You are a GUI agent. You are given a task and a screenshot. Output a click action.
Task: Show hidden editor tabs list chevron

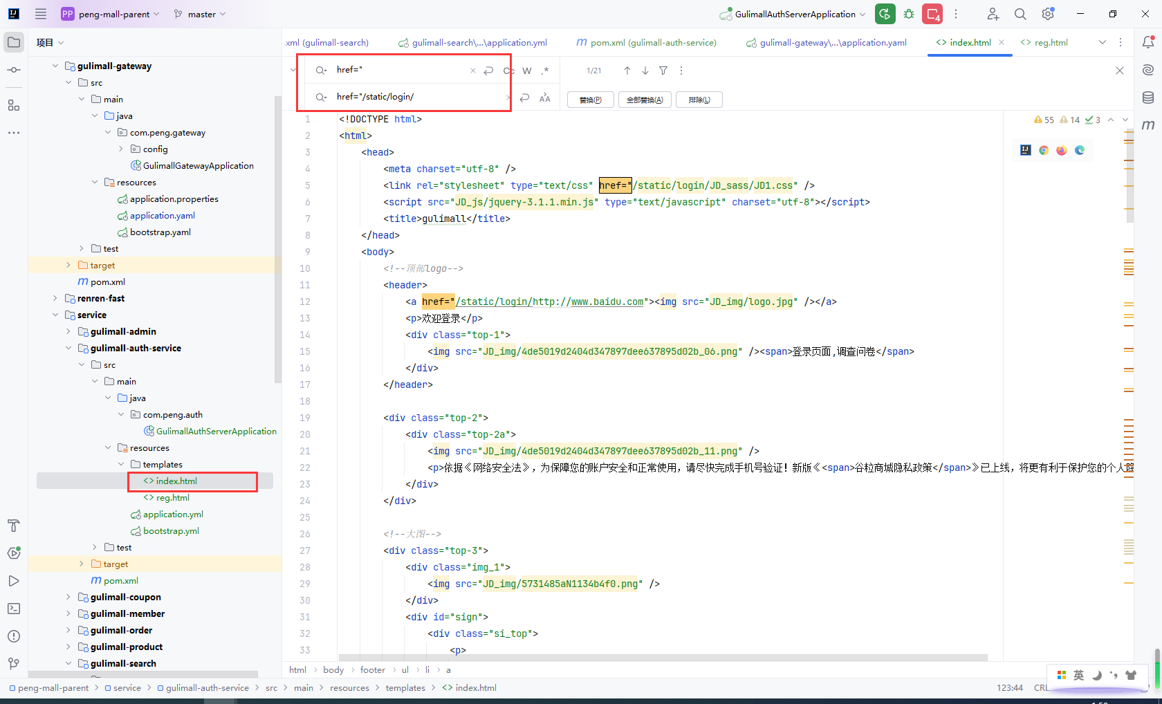(1103, 42)
